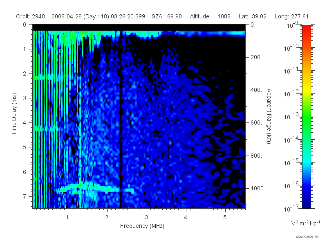Click the '800.' apparent range tick label

[x=256, y=156]
